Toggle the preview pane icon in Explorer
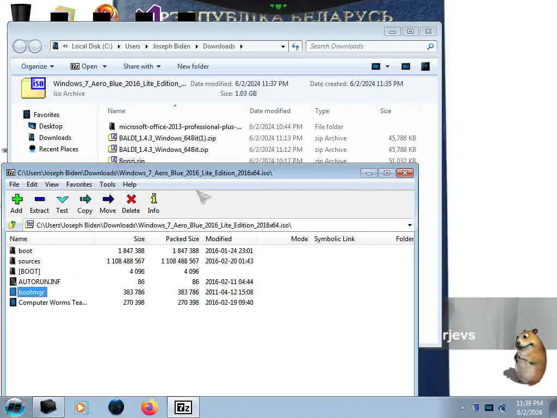The image size is (557, 418). 406,66
